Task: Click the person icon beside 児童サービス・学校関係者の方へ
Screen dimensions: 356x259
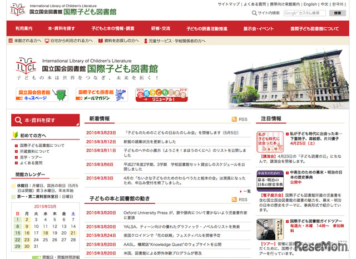Action: click(x=146, y=41)
